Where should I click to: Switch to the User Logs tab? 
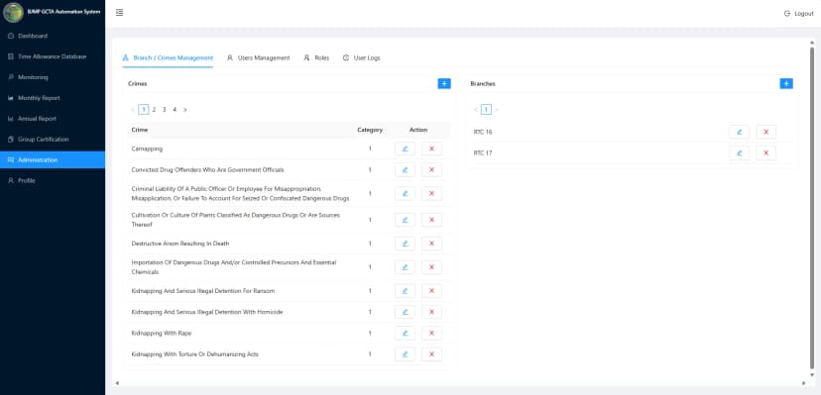tap(361, 58)
